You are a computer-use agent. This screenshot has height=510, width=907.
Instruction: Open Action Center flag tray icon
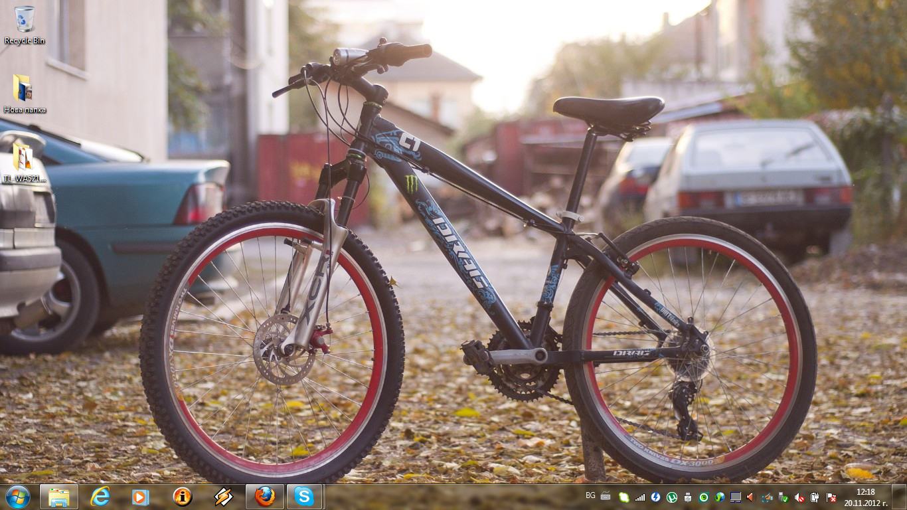[831, 497]
